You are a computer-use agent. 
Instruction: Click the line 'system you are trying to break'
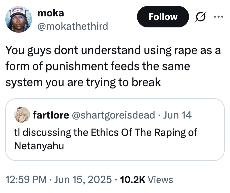[x=83, y=82]
